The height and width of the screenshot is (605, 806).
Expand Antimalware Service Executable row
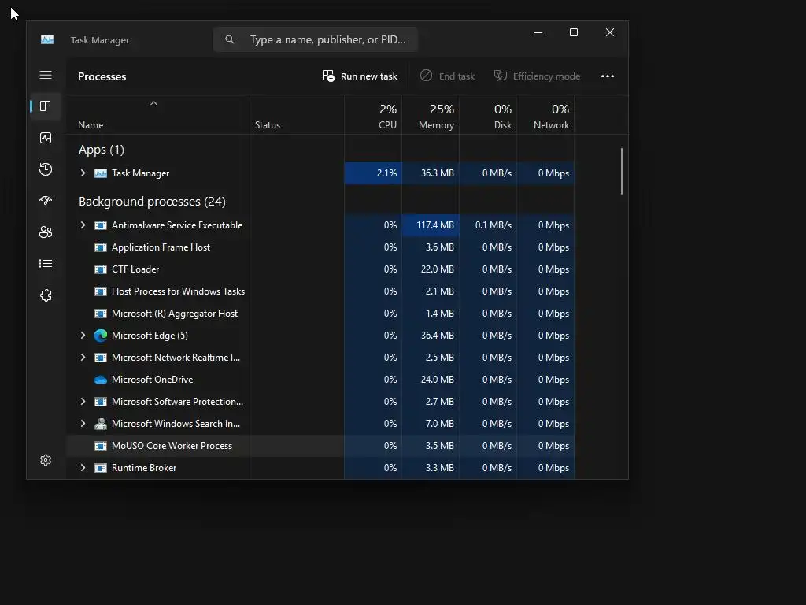[x=83, y=225]
